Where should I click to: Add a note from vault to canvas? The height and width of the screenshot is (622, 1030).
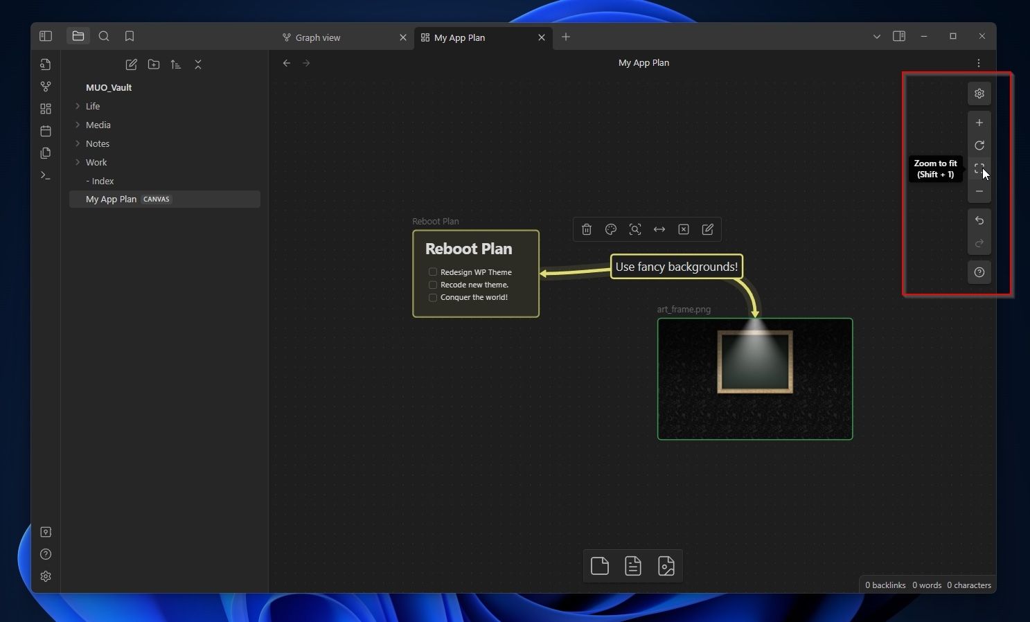pyautogui.click(x=633, y=566)
